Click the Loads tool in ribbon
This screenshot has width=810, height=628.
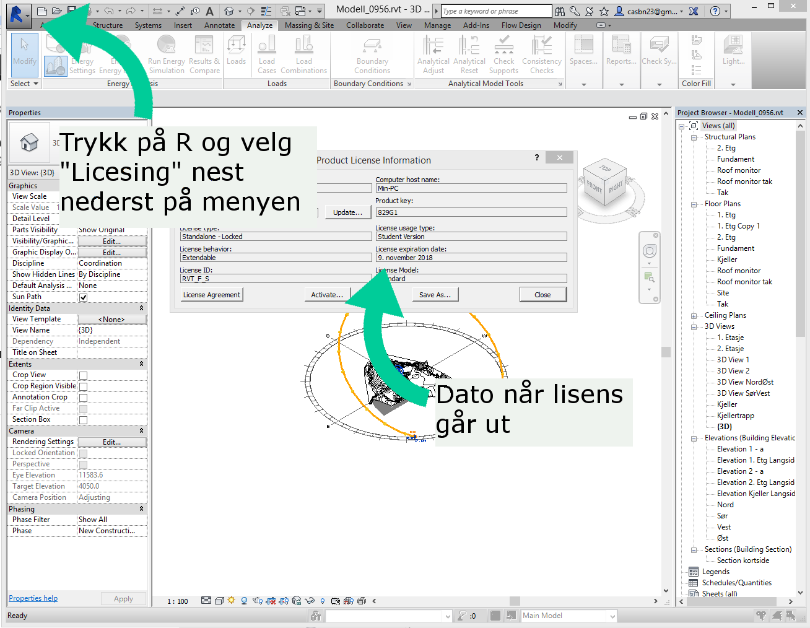pyautogui.click(x=236, y=50)
